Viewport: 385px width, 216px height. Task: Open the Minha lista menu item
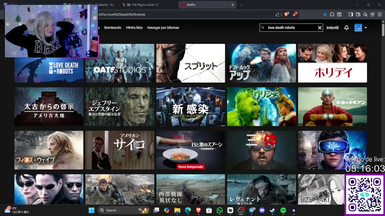coord(134,28)
